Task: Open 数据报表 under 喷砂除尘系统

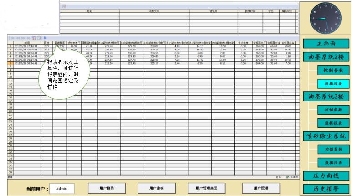Action: click(333, 162)
